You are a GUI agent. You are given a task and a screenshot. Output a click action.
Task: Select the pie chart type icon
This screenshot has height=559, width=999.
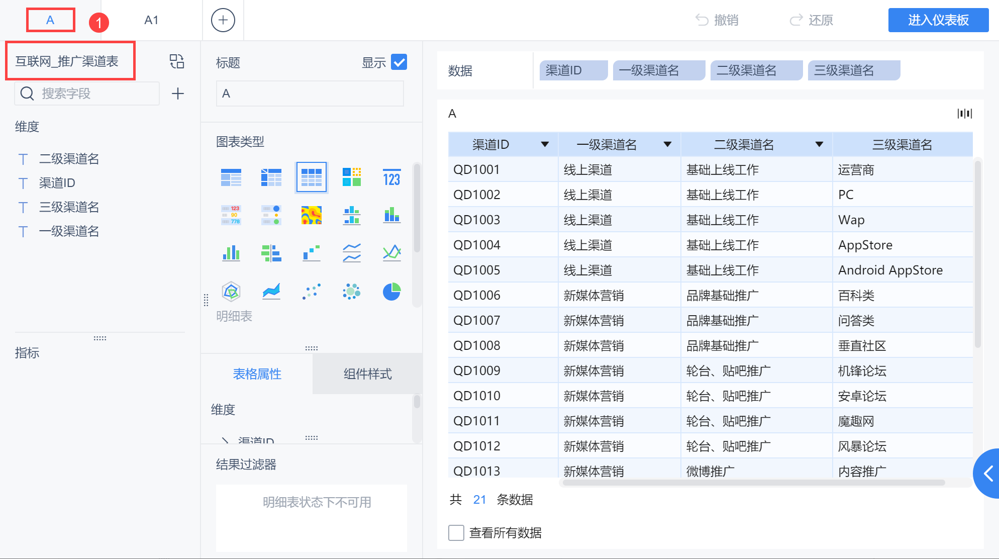coord(391,292)
